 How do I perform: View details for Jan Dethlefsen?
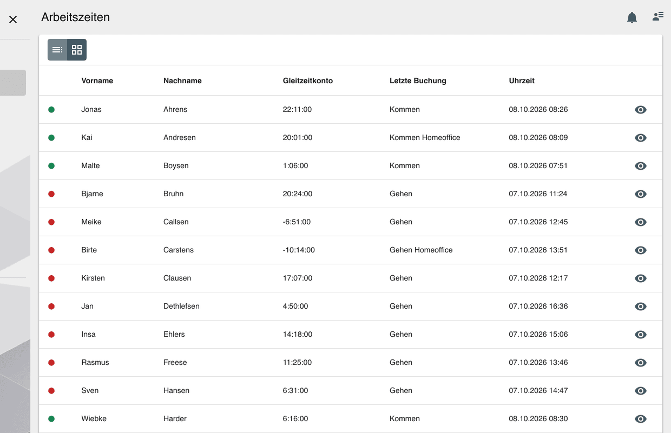[641, 307]
